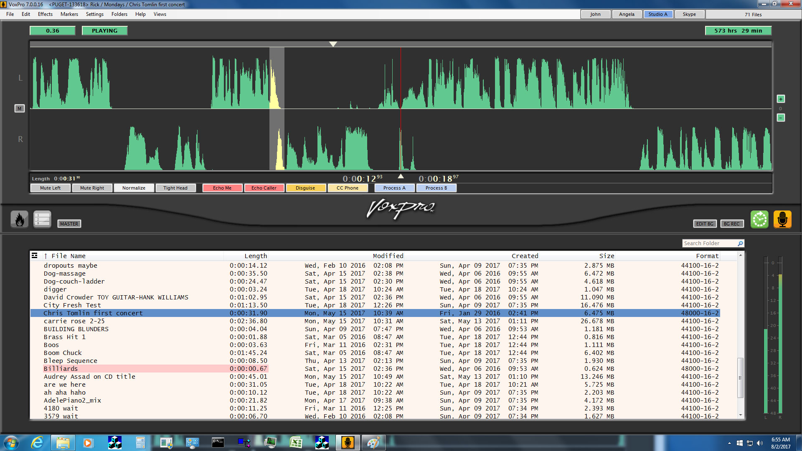Select 'Audrey Assad on CD title' file
802x451 pixels.
pos(375,377)
